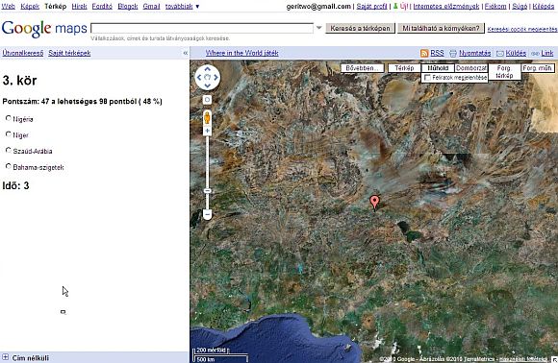558x363 pixels.
Task: Open the Súgó help link
Action: 520,6
